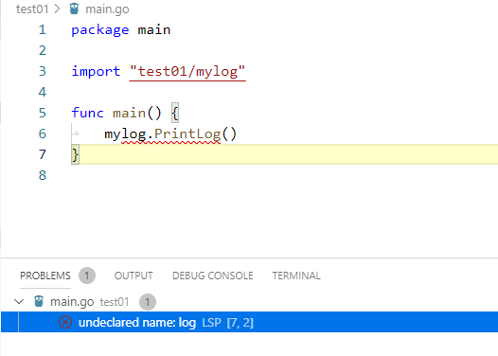The height and width of the screenshot is (356, 498).
Task: Select the 'undeclared name: log' error row
Action: click(249, 322)
